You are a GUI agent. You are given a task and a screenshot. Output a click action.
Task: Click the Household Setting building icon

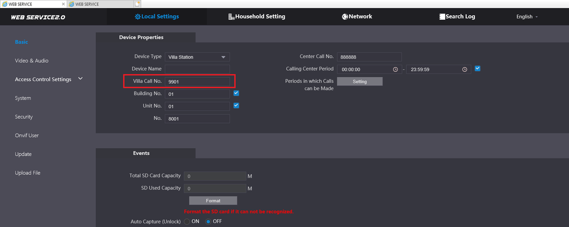(232, 17)
